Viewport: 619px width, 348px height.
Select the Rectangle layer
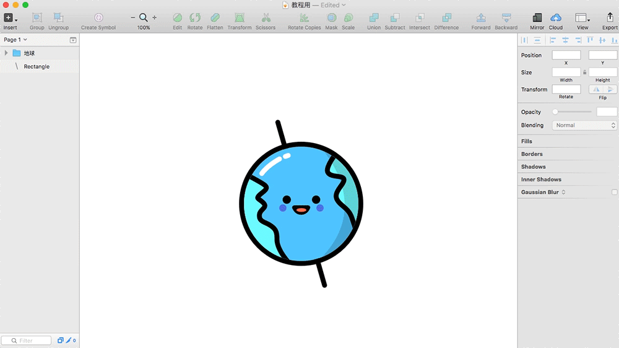click(x=40, y=66)
